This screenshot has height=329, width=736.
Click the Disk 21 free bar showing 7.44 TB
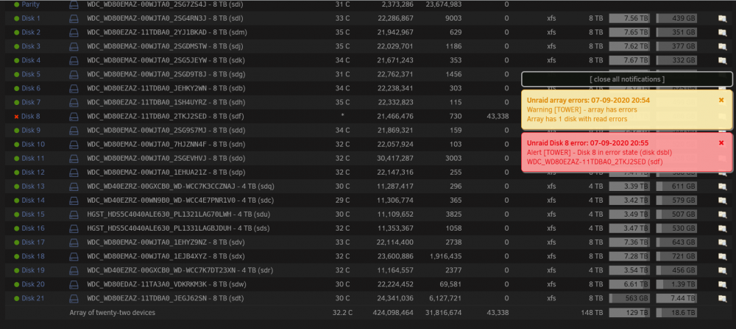pyautogui.click(x=676, y=299)
